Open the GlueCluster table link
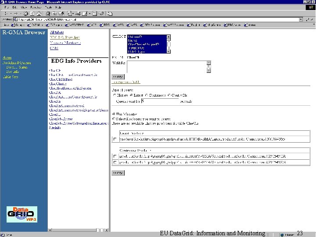The width and height of the screenshot is (316, 237). [57, 84]
